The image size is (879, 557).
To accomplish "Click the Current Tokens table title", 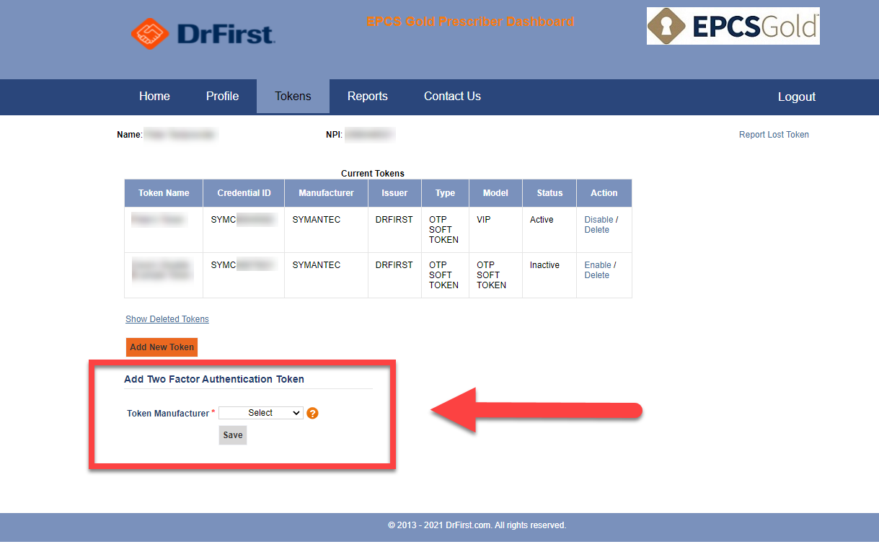I will (373, 174).
